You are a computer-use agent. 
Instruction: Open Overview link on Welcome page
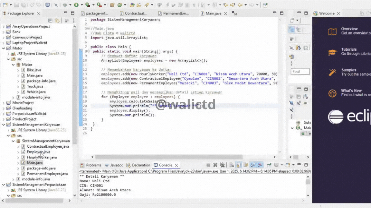click(349, 29)
